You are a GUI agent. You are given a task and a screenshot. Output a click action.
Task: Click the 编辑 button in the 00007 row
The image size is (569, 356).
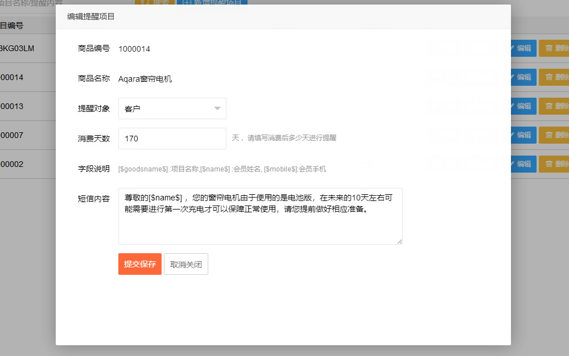click(523, 135)
